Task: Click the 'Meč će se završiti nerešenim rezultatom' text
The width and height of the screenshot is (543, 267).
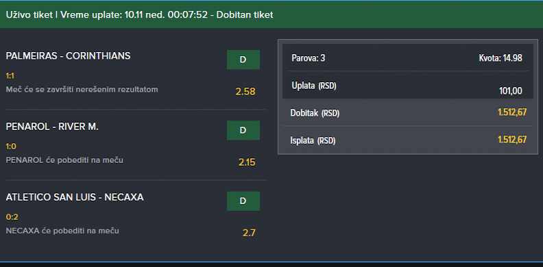Action: pos(82,90)
